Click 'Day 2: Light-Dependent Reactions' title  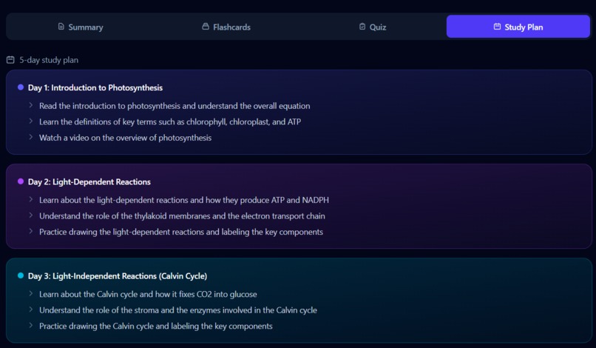pyautogui.click(x=89, y=181)
